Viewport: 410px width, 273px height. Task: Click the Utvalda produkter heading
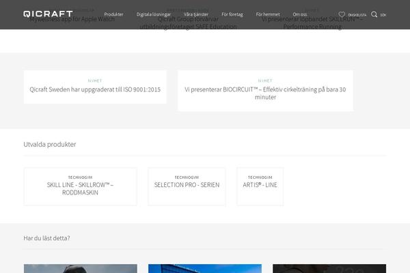click(x=50, y=144)
